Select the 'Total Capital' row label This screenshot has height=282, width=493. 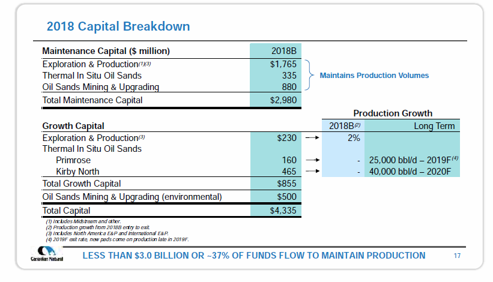[x=66, y=211]
